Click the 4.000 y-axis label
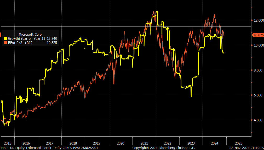This screenshot has height=150, width=264. [259, 120]
